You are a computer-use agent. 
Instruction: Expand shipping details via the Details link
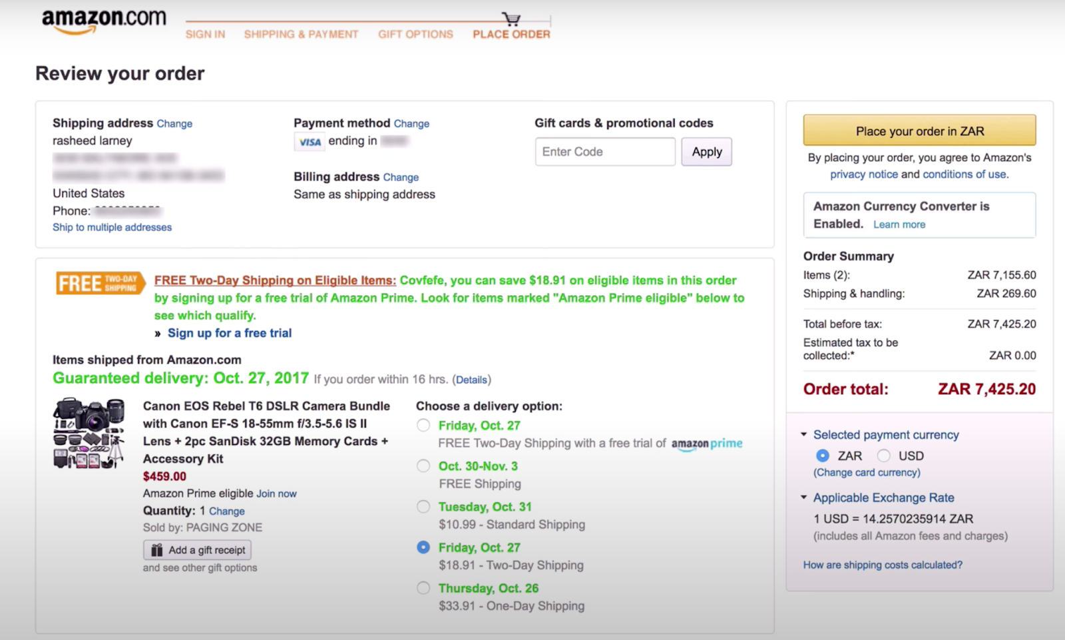472,379
